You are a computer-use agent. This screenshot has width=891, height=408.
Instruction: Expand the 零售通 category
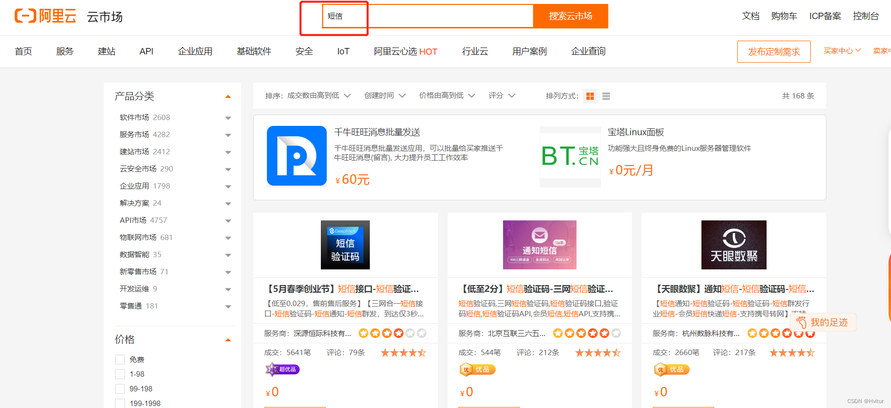(x=228, y=307)
